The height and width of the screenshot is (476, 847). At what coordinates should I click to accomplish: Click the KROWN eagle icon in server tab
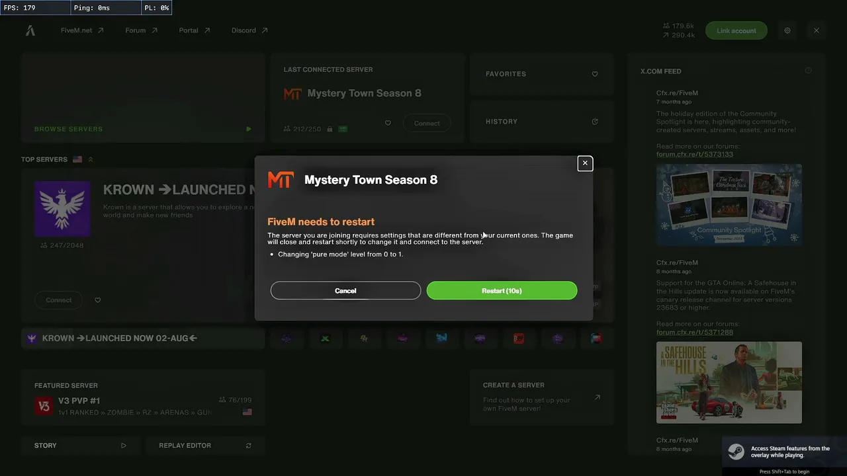click(32, 338)
